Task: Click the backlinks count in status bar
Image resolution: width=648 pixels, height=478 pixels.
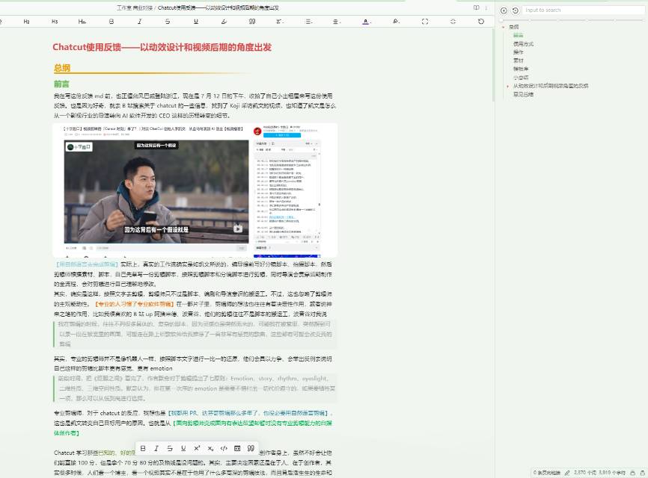Action: click(x=546, y=473)
